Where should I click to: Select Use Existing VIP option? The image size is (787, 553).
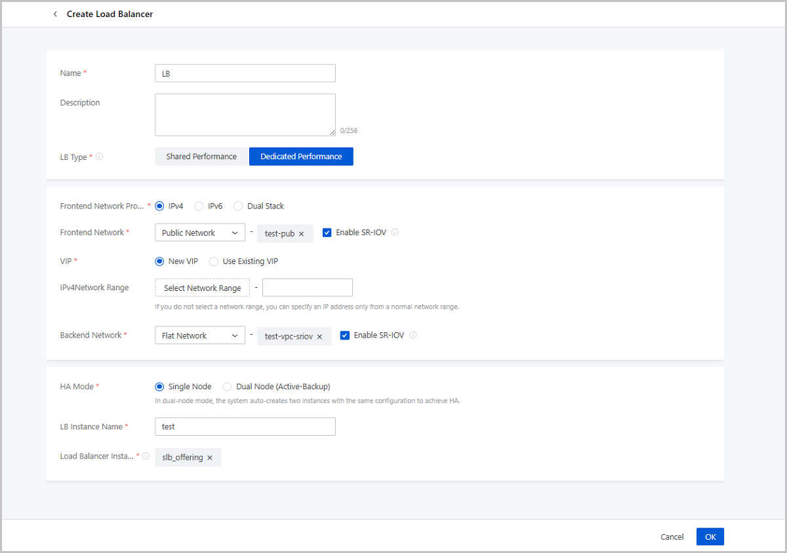214,261
